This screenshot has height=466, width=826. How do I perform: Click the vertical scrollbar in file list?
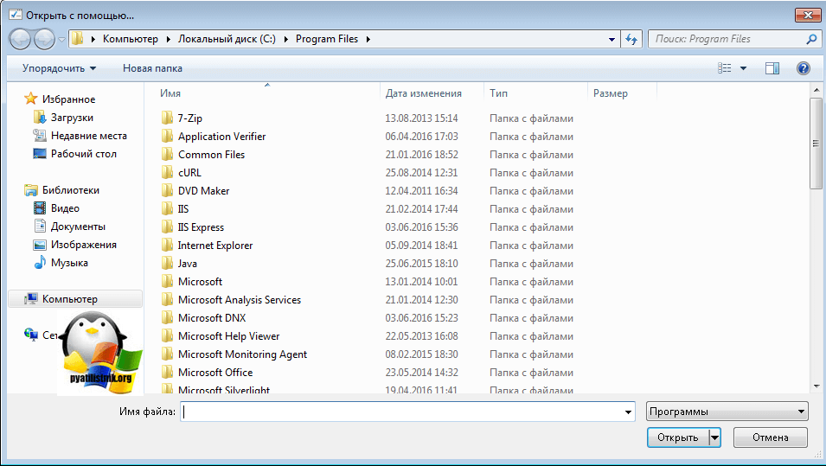[815, 143]
